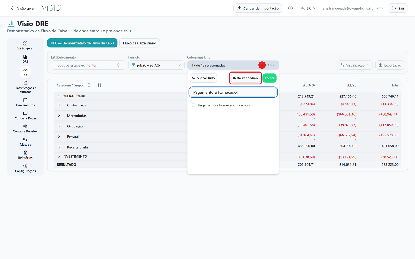Viewport: 415px width, 259px height.
Task: Open the BR language selector
Action: pyautogui.click(x=309, y=8)
